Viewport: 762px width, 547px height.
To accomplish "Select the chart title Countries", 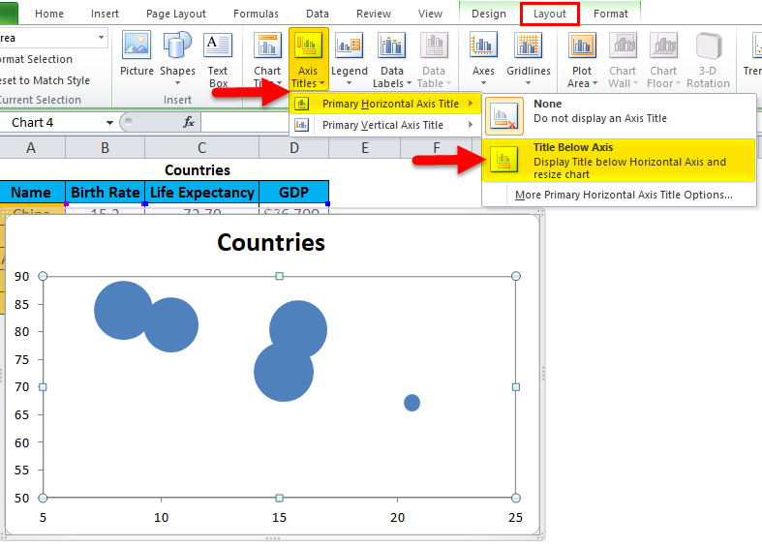I will (271, 242).
